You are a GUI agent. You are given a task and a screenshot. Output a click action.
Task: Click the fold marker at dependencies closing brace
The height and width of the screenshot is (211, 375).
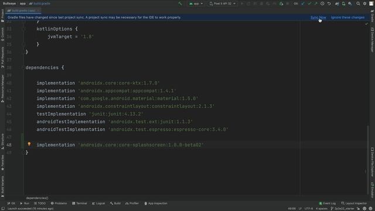pos(23,152)
